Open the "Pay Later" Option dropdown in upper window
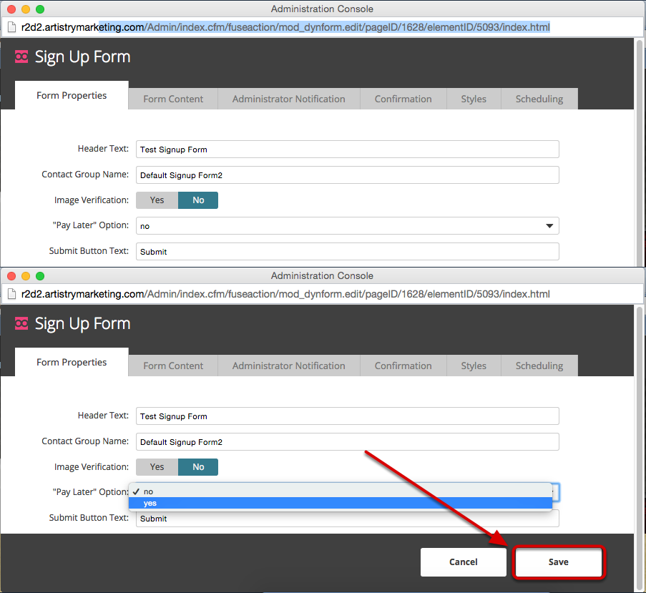This screenshot has height=593, width=646. click(x=347, y=226)
